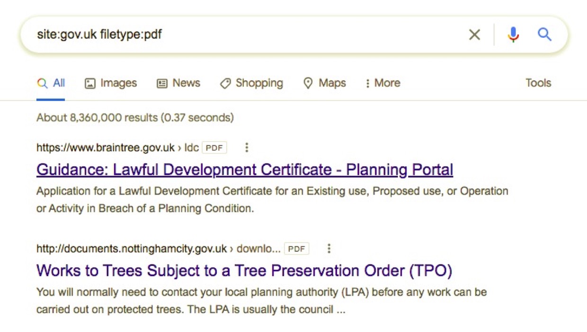Click PDF badge on the braintree result

coord(214,148)
